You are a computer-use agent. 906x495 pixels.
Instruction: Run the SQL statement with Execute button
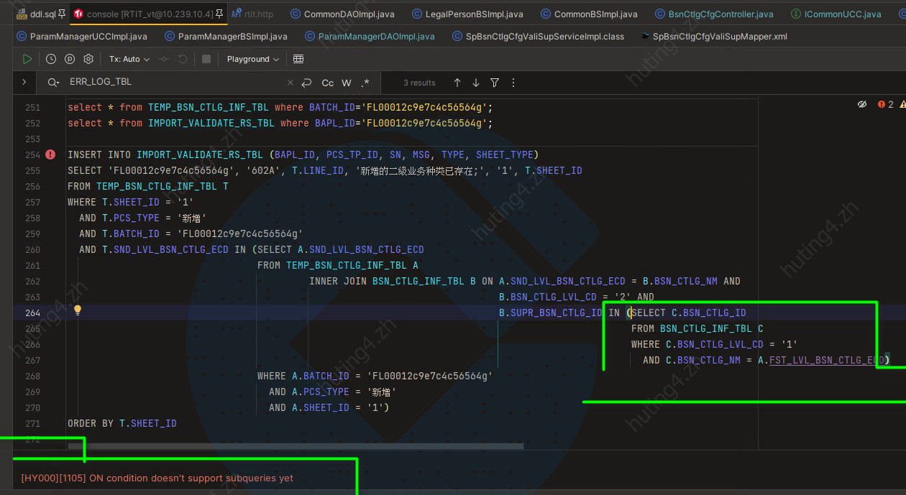coord(27,59)
